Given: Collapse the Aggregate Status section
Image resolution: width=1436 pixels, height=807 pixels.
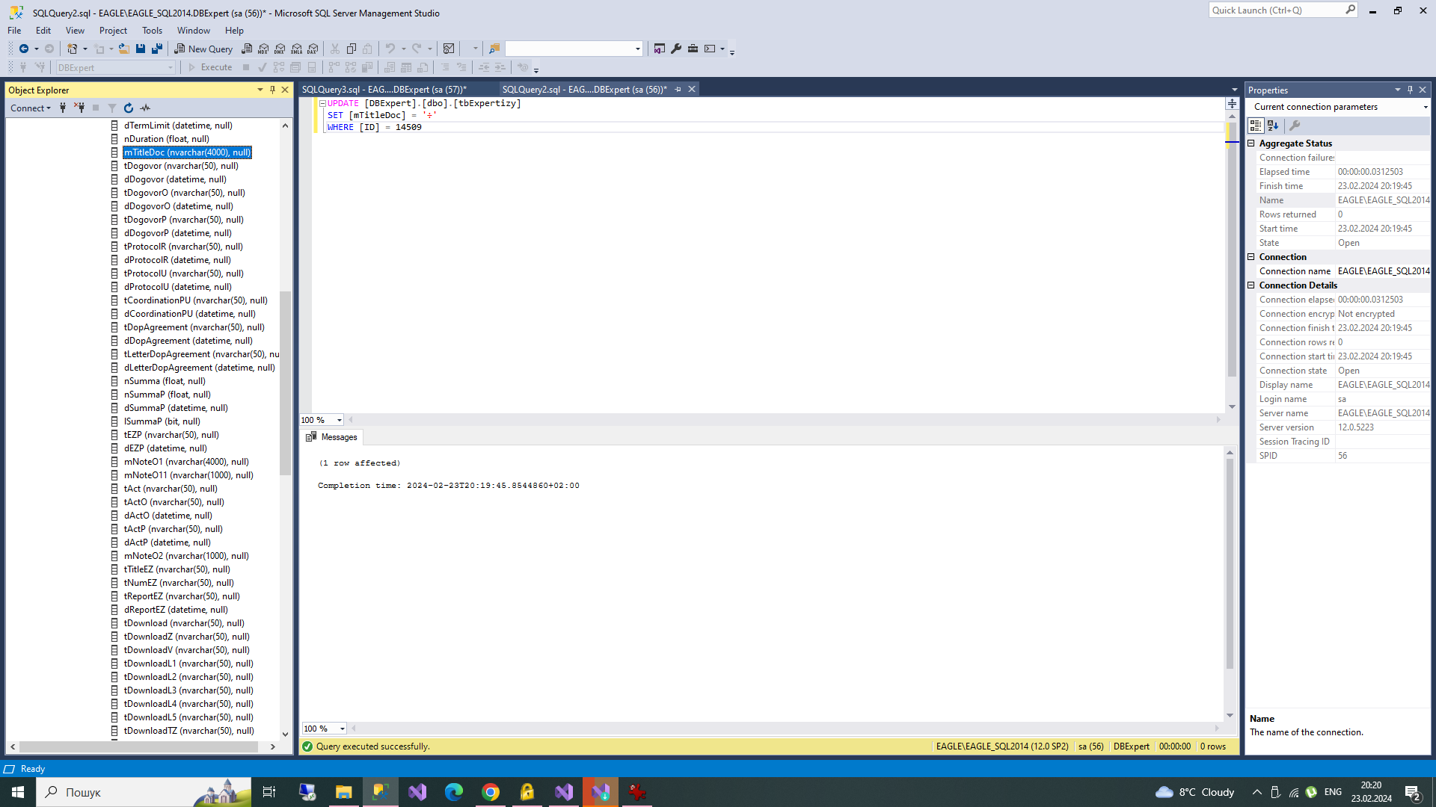Looking at the screenshot, I should pos(1251,143).
